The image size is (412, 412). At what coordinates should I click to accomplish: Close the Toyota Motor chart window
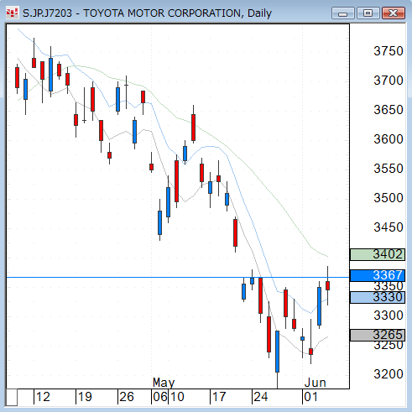point(394,13)
